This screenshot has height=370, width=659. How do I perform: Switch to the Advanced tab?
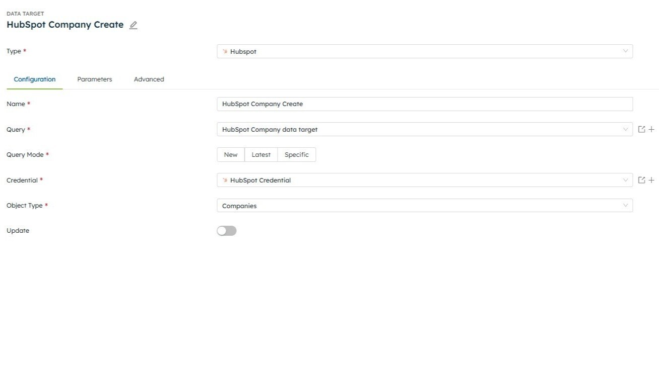click(x=149, y=79)
